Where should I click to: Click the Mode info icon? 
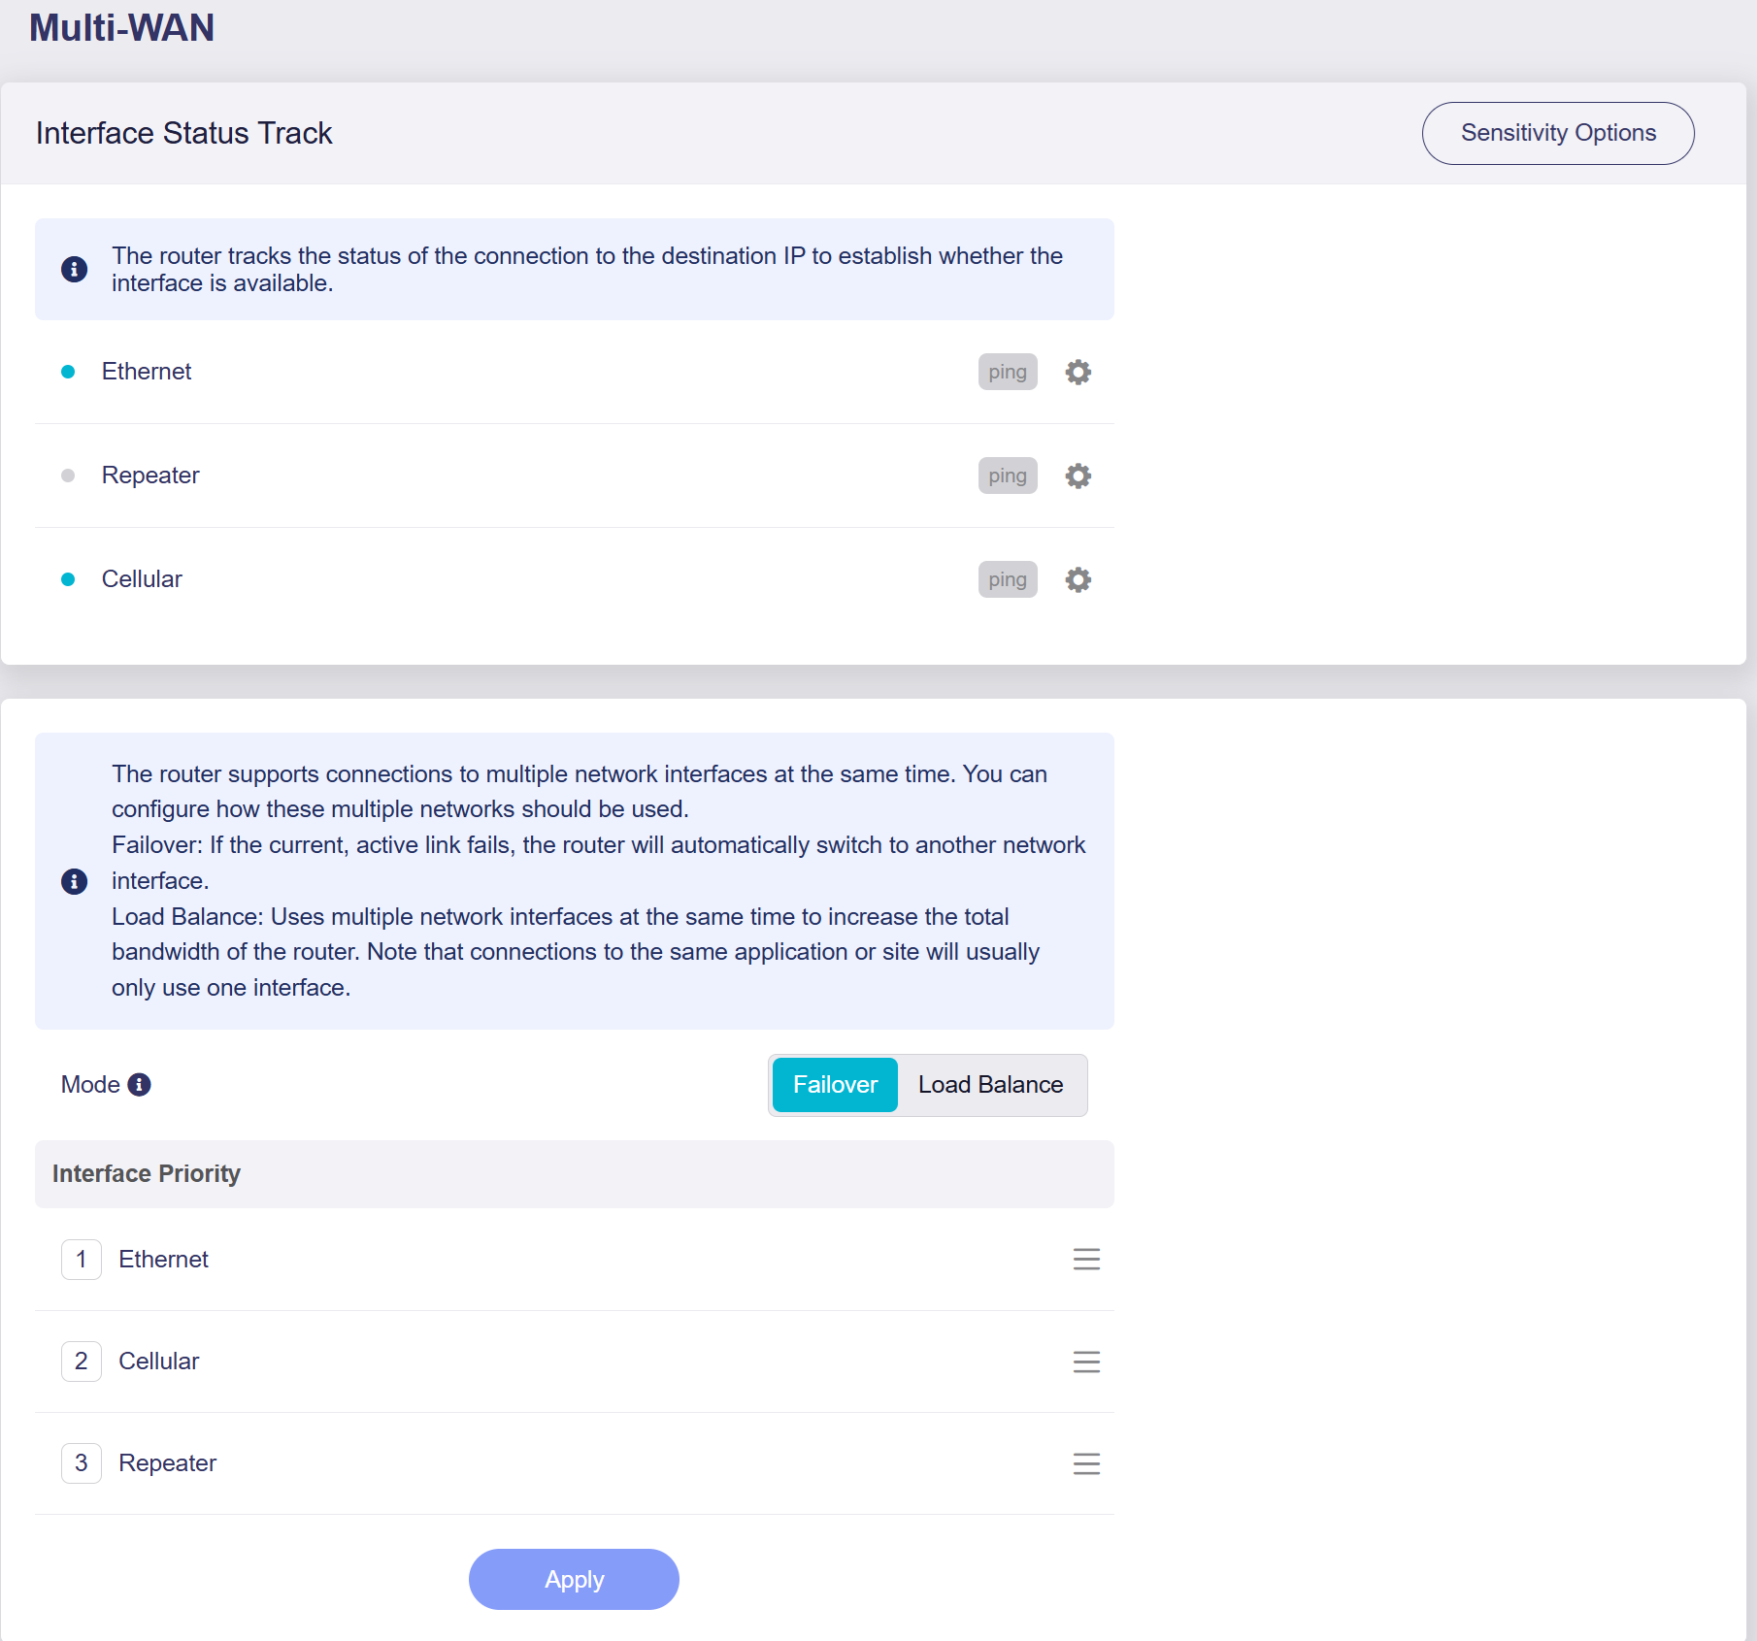point(139,1084)
